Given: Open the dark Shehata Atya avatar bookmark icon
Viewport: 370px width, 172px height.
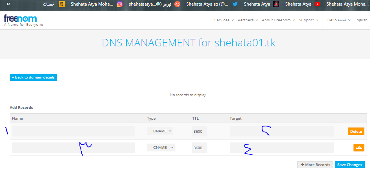Looking at the screenshot, I should pyautogui.click(x=276, y=4).
